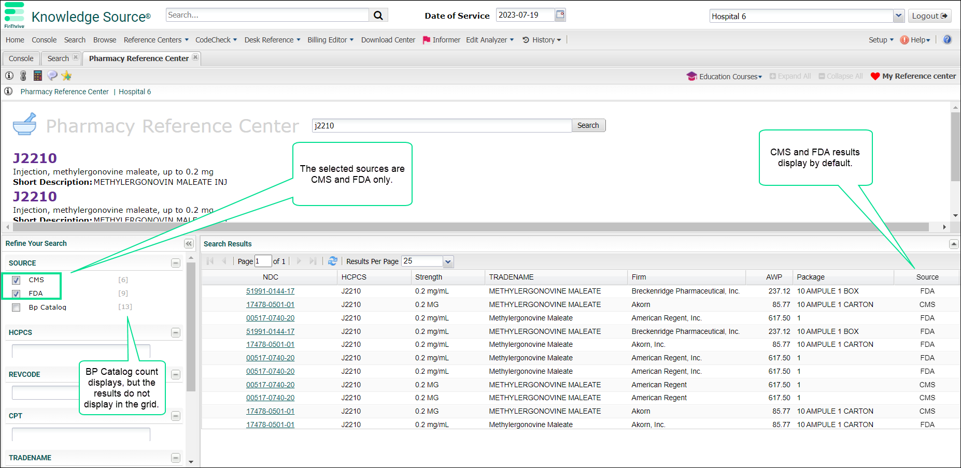
Task: Collapse the SOURCE filter section
Action: click(x=176, y=263)
